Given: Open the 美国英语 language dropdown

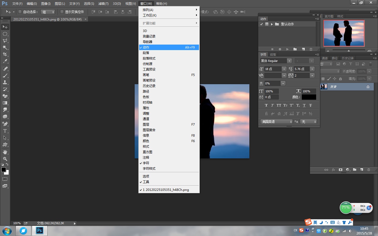Looking at the screenshot, I should (x=276, y=122).
